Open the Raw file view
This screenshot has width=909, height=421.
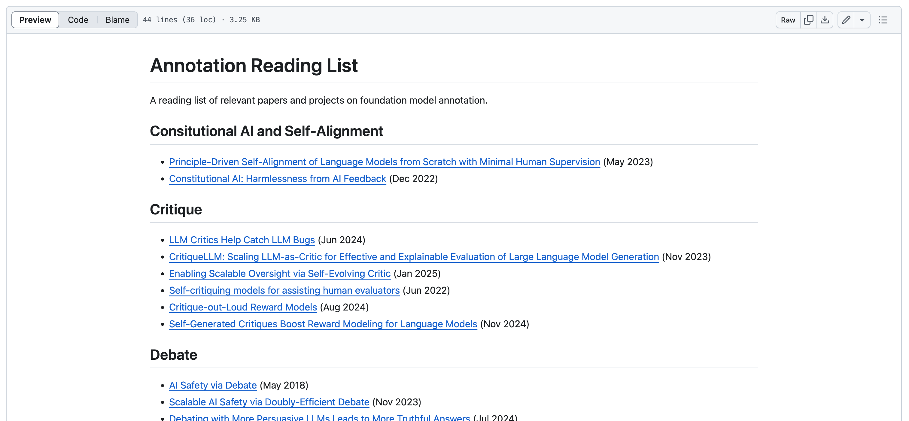pos(788,20)
